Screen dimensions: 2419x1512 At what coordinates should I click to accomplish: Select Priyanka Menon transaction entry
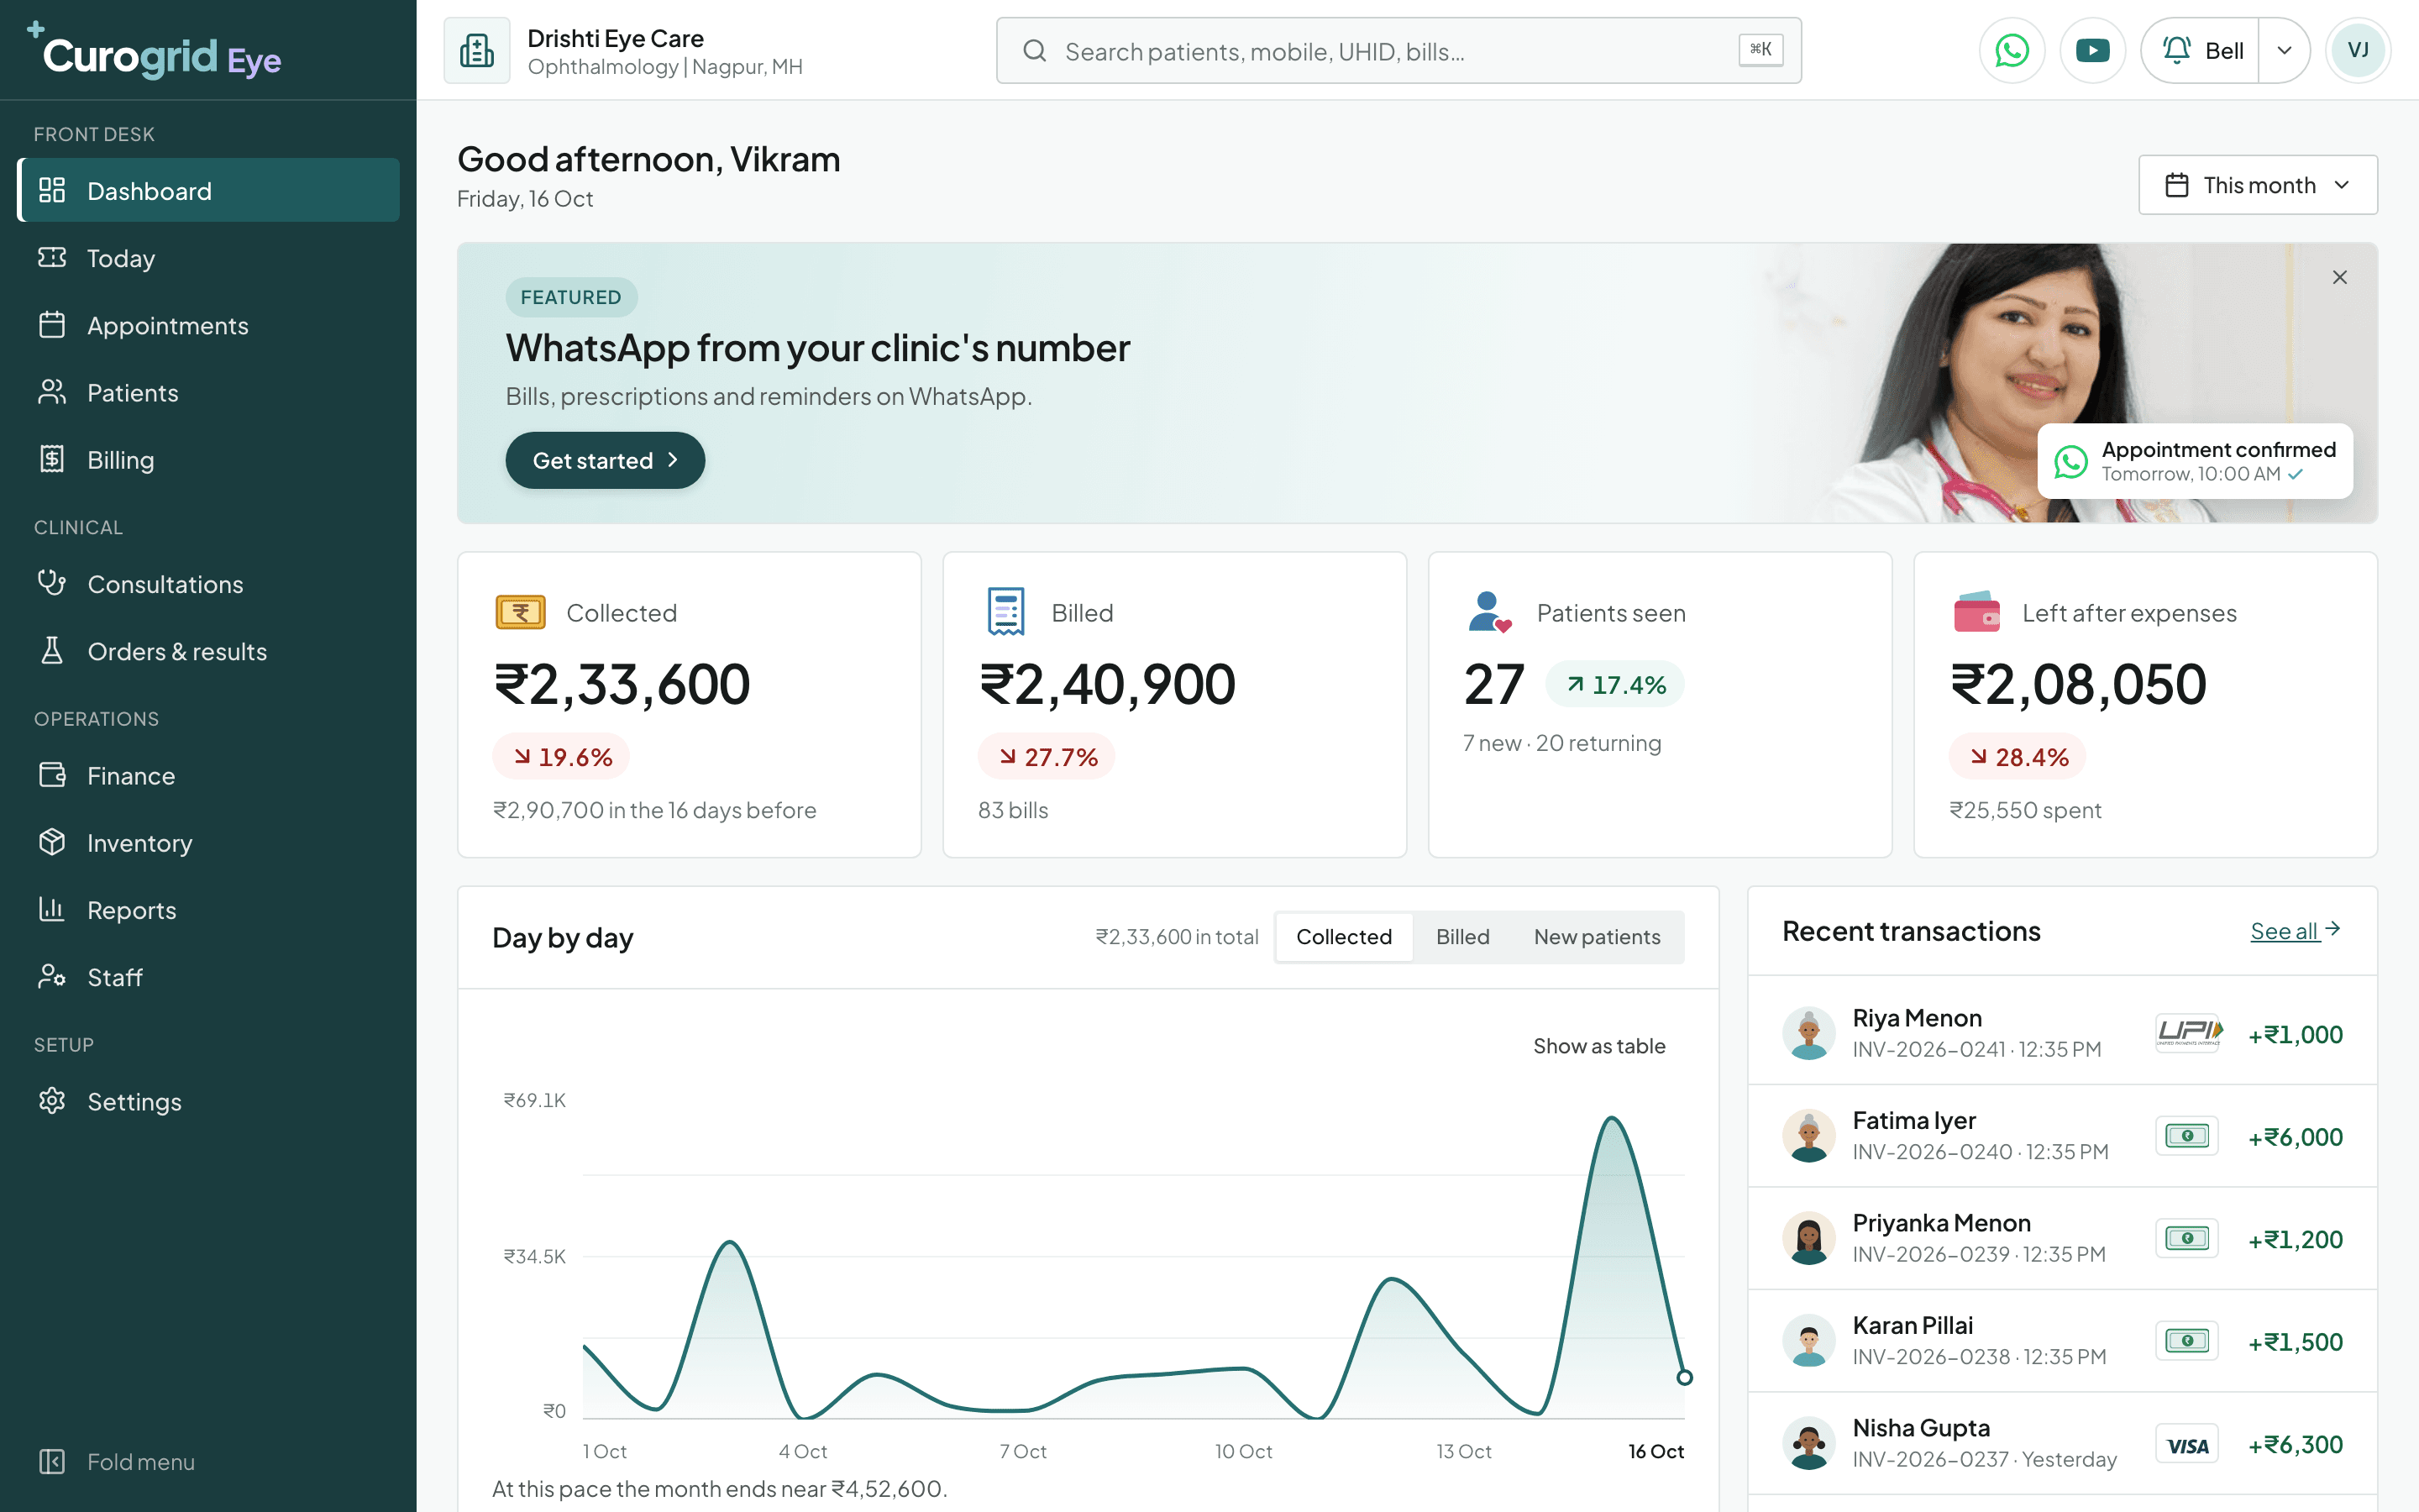2062,1238
